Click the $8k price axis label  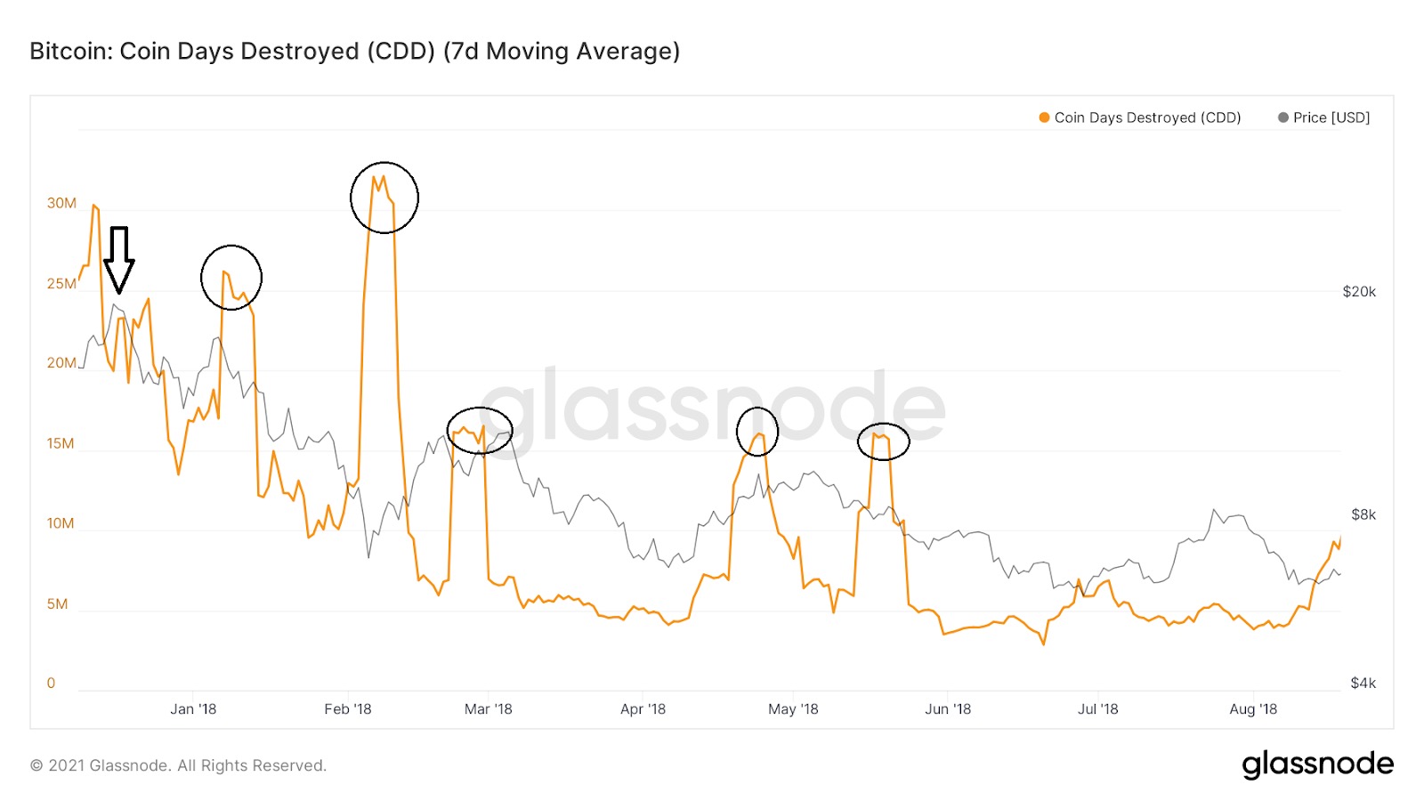[1363, 514]
